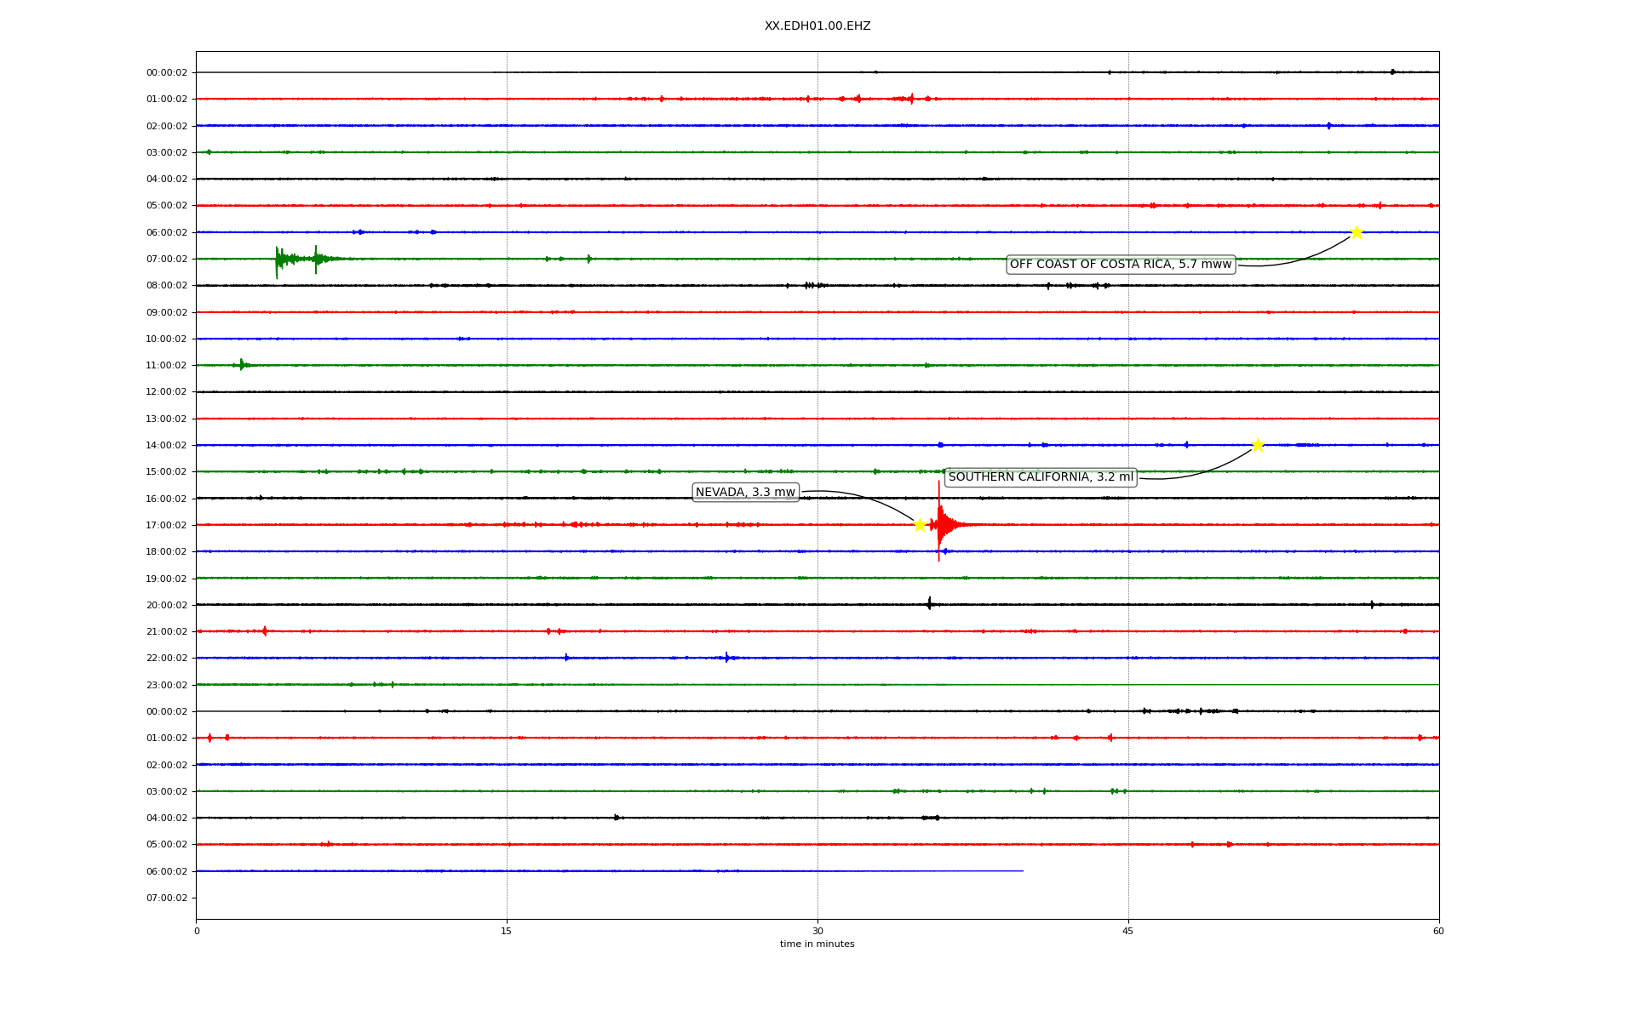
Task: Click the 12:00:02 row time label
Action: pyautogui.click(x=166, y=392)
